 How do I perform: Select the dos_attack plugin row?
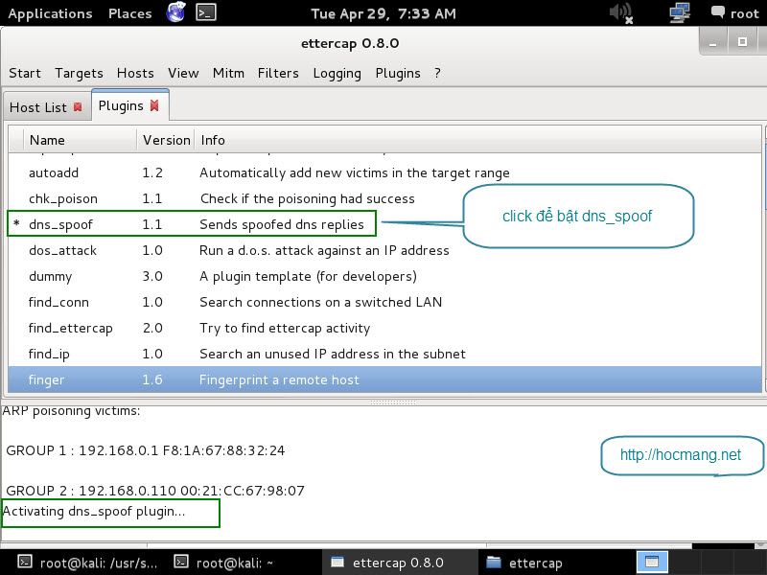coord(384,250)
